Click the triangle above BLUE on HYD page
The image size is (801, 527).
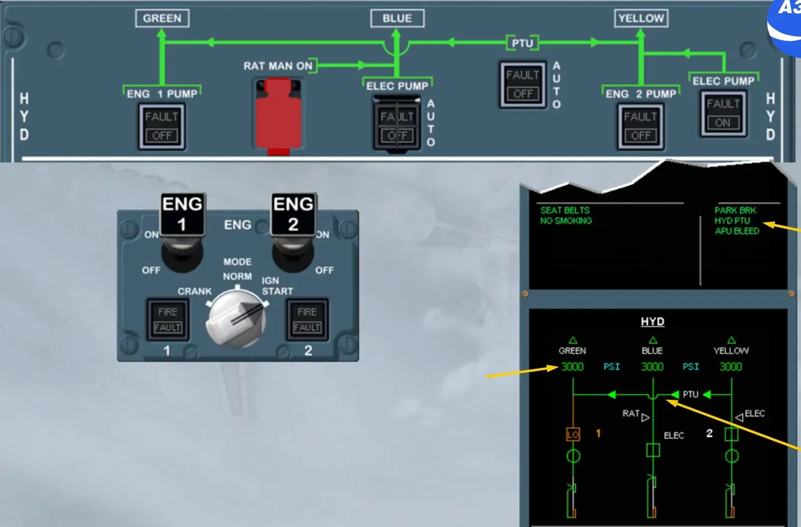coord(652,340)
